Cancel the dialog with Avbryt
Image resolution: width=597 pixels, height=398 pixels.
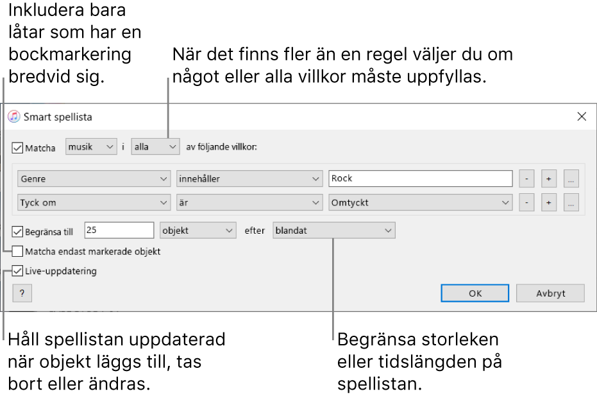pos(550,293)
